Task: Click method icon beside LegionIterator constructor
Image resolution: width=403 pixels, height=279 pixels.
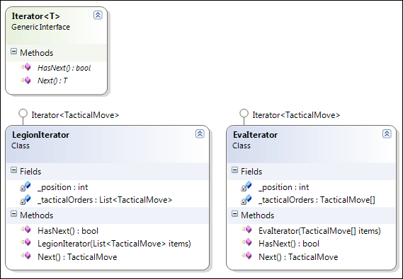Action: (25, 242)
